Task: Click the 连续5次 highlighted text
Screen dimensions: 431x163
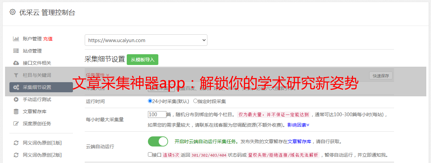Action: tap(171, 155)
